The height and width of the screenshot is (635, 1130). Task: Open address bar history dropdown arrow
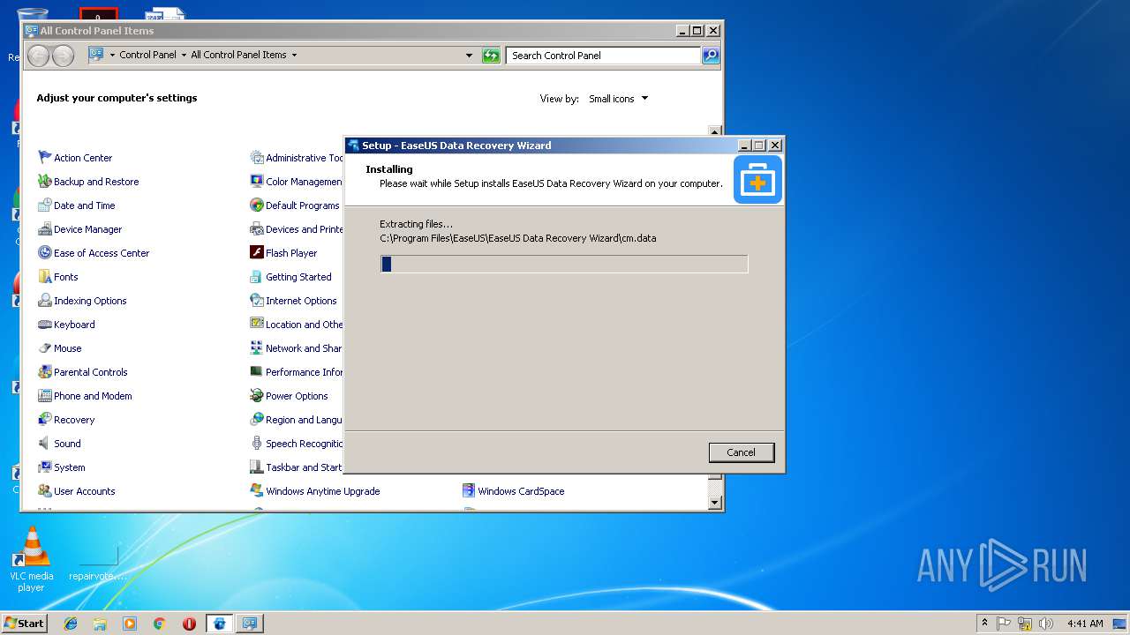(470, 55)
